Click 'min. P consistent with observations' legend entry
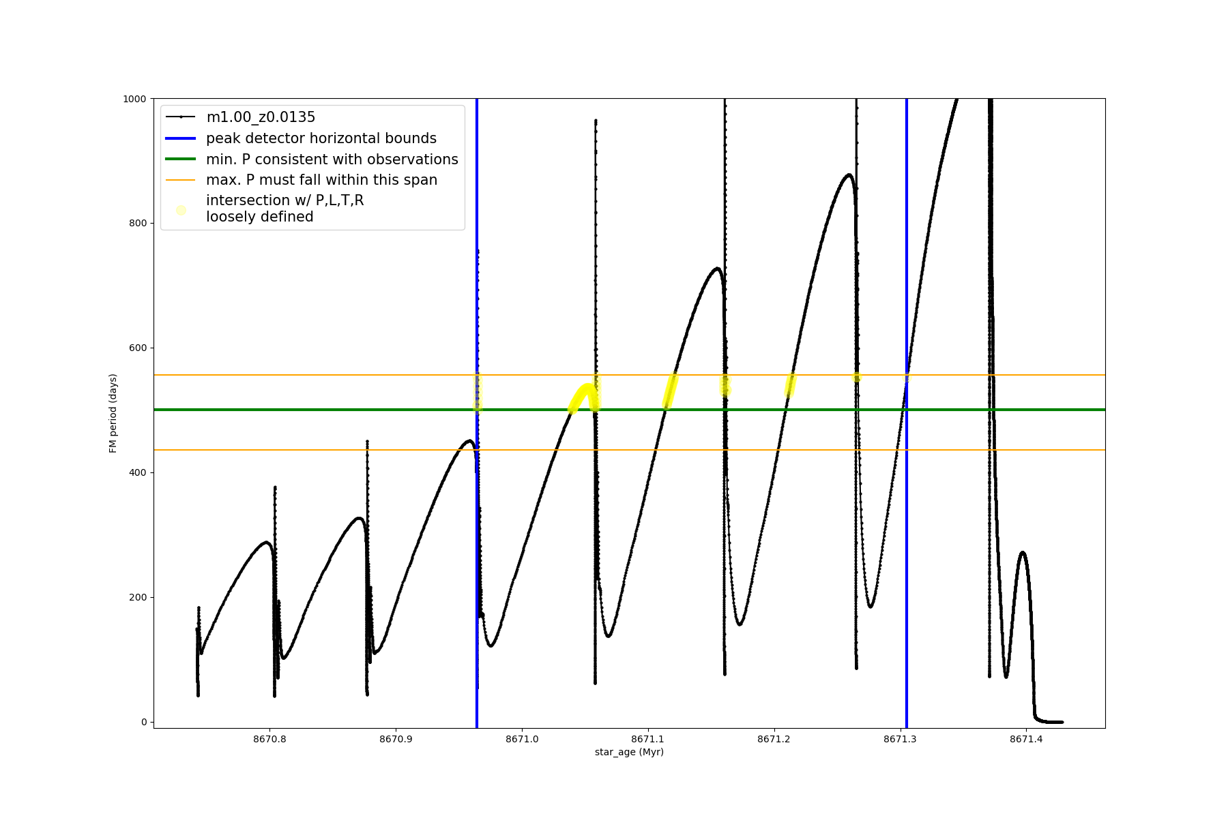 (x=332, y=160)
